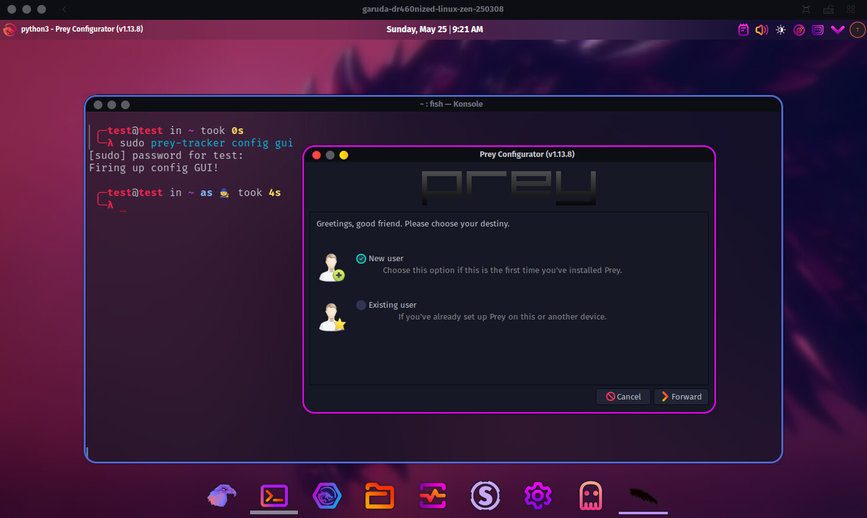Click the 'already set up Prey' description
This screenshot has width=867, height=518.
pyautogui.click(x=502, y=317)
